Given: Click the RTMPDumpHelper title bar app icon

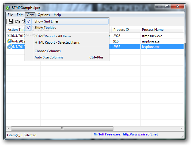Looking at the screenshot, I should (8, 8).
